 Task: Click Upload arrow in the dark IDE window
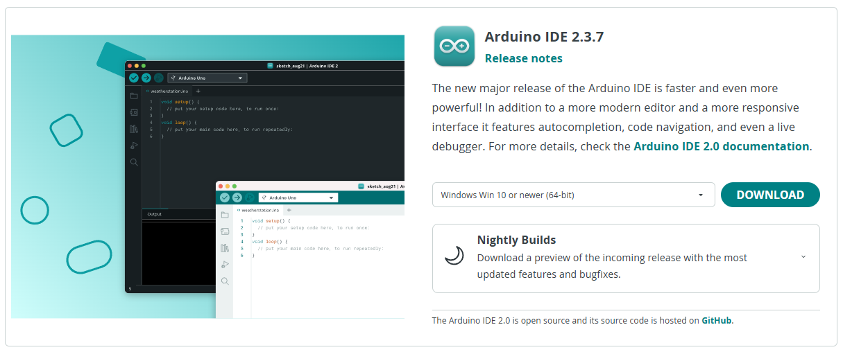tap(146, 78)
